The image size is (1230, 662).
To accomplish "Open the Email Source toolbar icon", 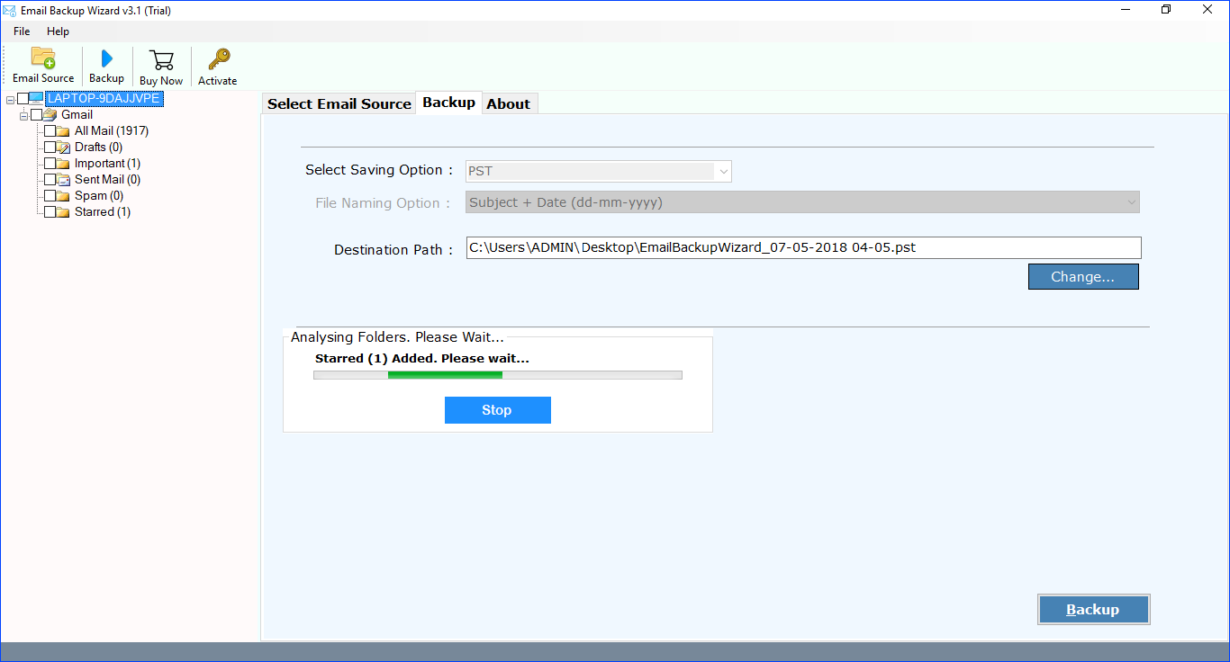I will click(43, 58).
